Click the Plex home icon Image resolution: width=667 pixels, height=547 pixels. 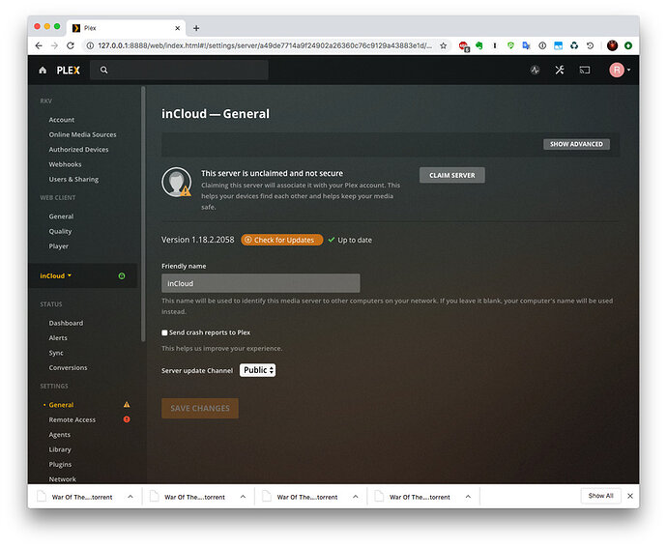click(43, 71)
